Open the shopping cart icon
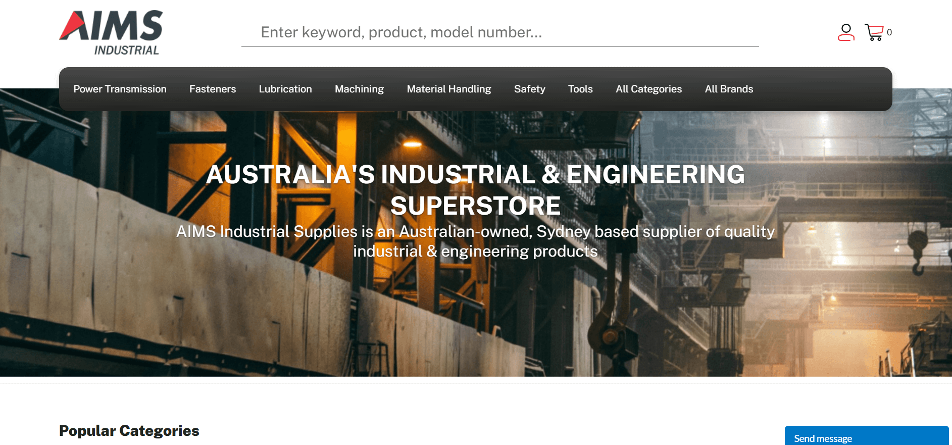 [874, 32]
